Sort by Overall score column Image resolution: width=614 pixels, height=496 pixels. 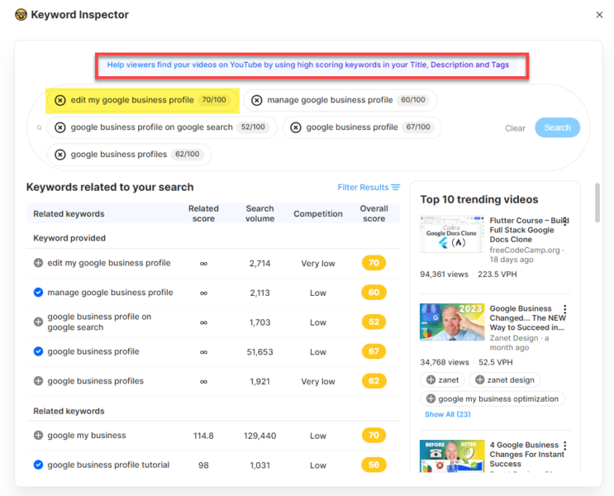(374, 213)
